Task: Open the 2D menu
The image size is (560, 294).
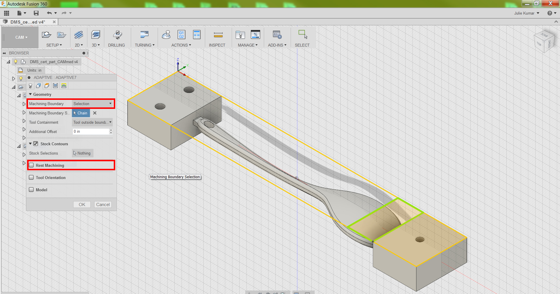Action: [79, 45]
